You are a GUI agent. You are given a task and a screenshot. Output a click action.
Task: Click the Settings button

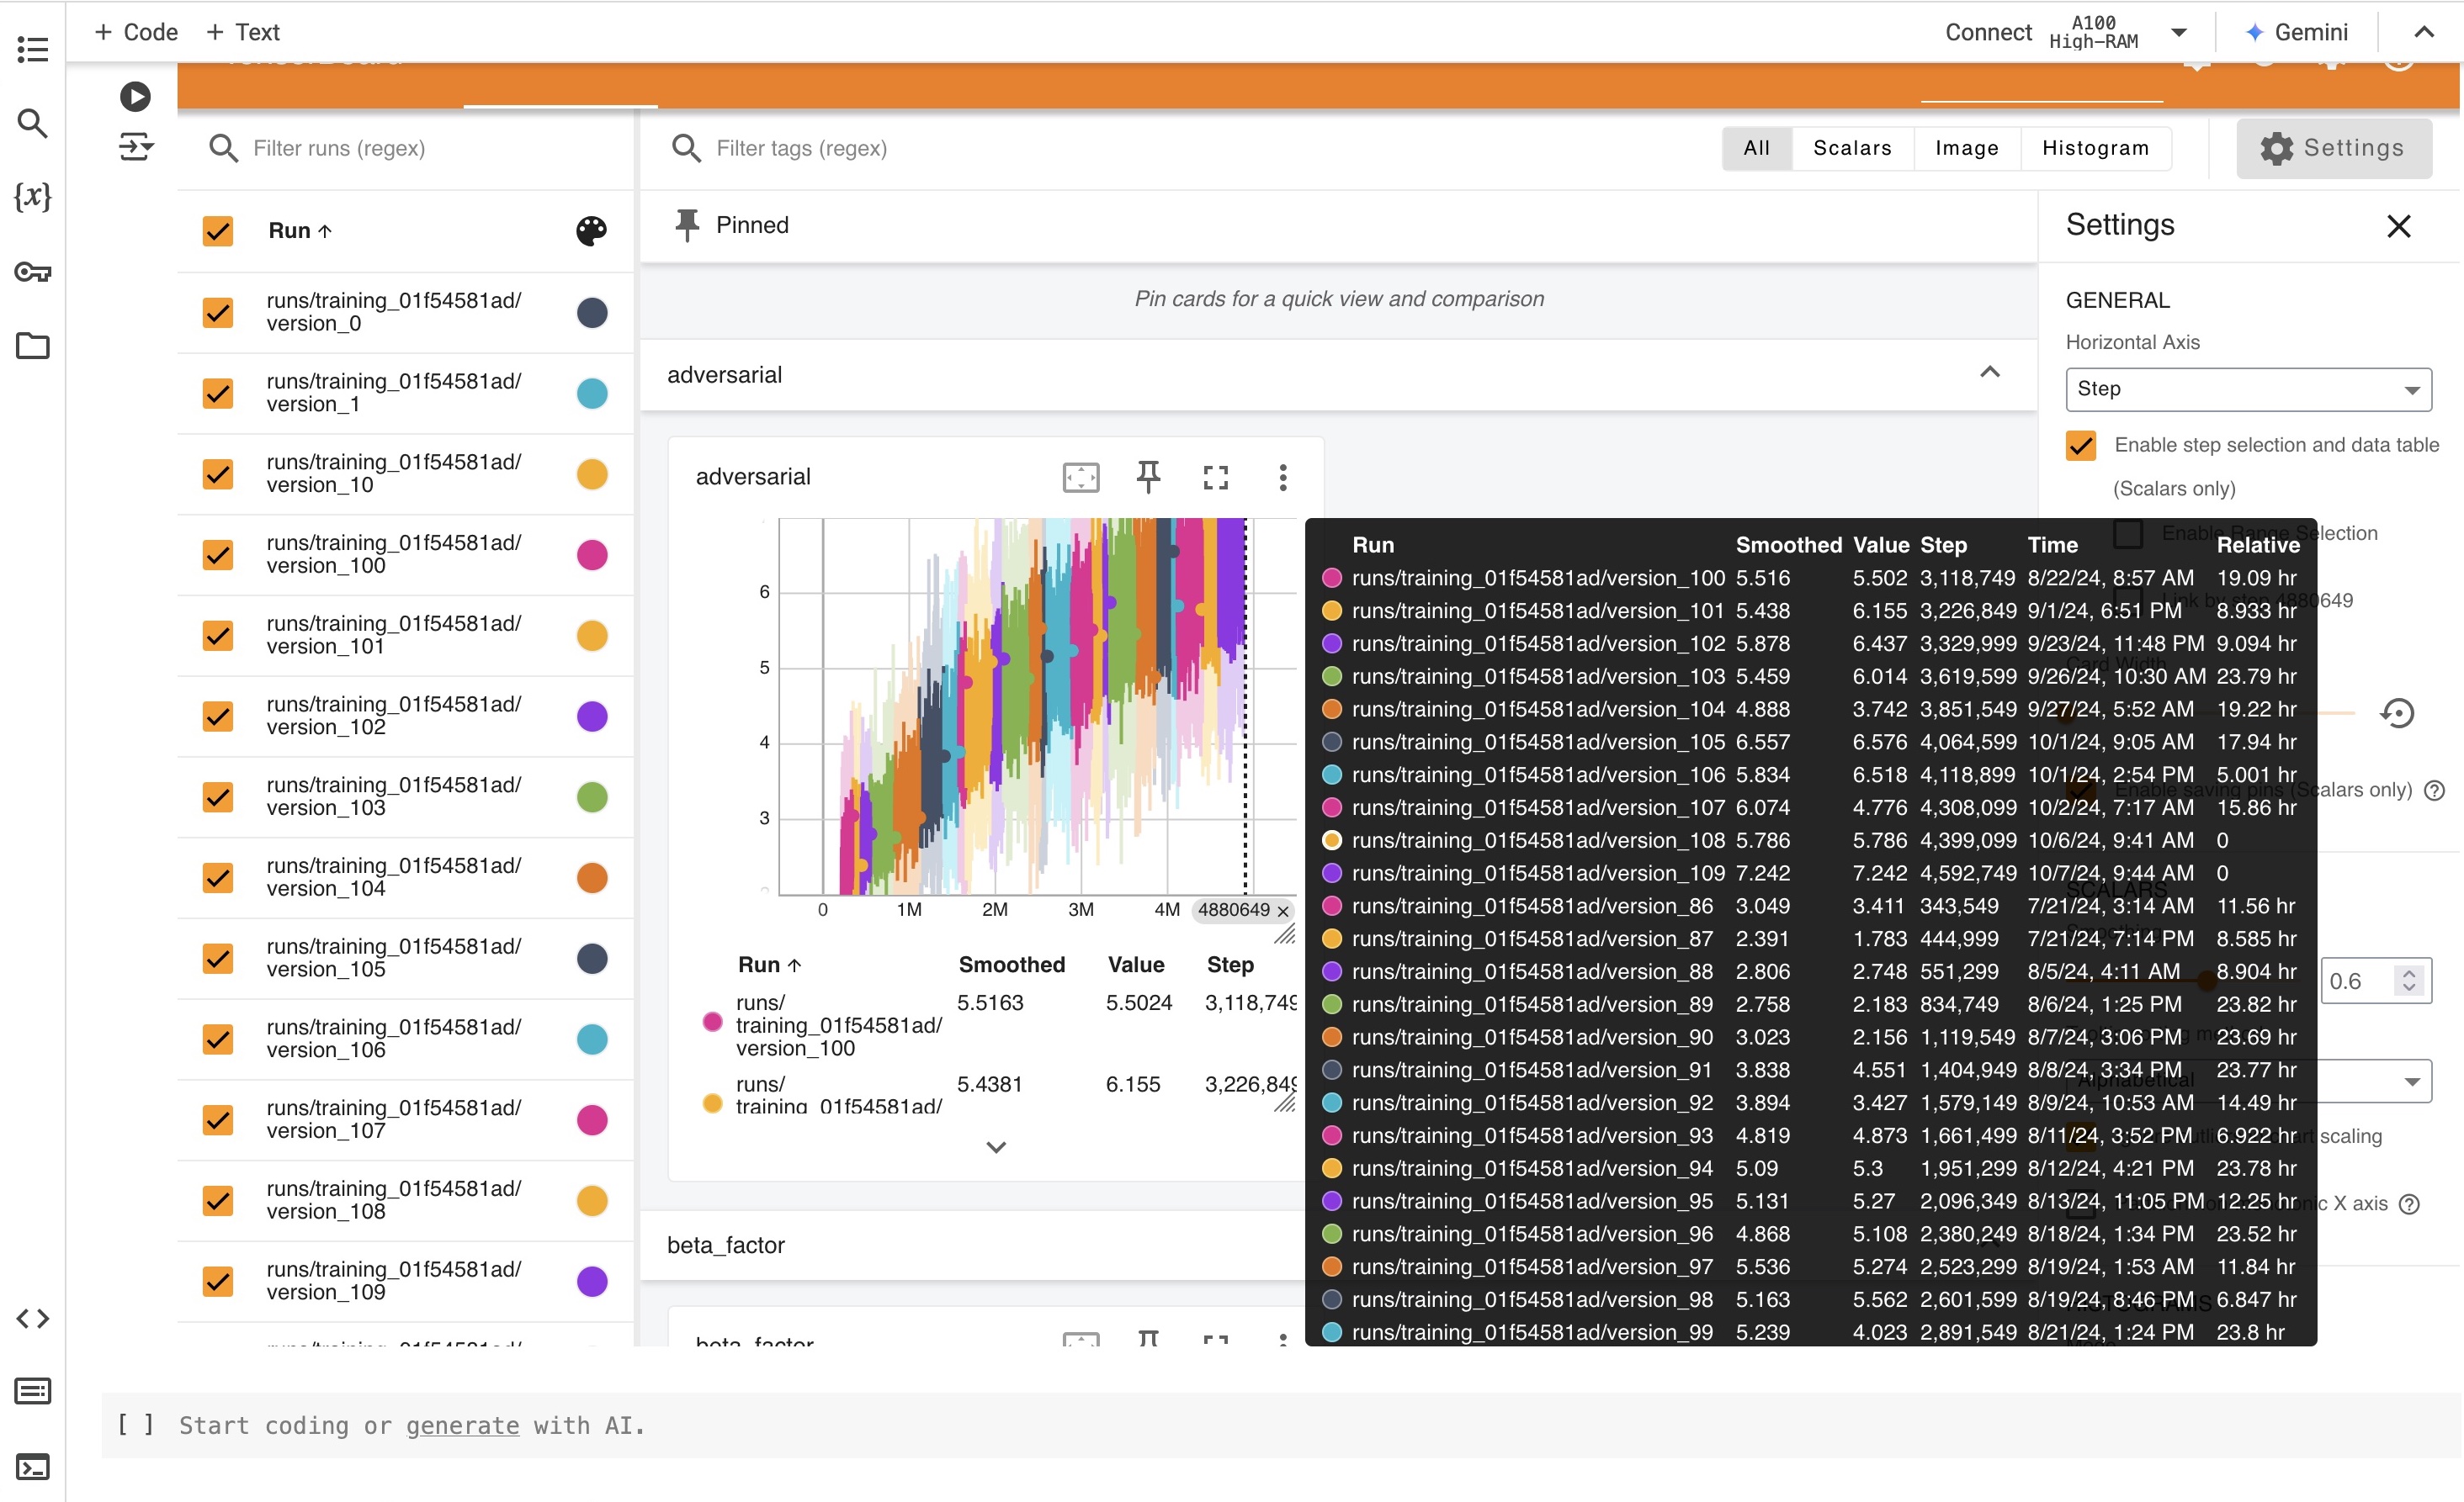2333,148
